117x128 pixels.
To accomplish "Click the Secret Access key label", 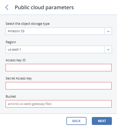I will (x=19, y=78).
